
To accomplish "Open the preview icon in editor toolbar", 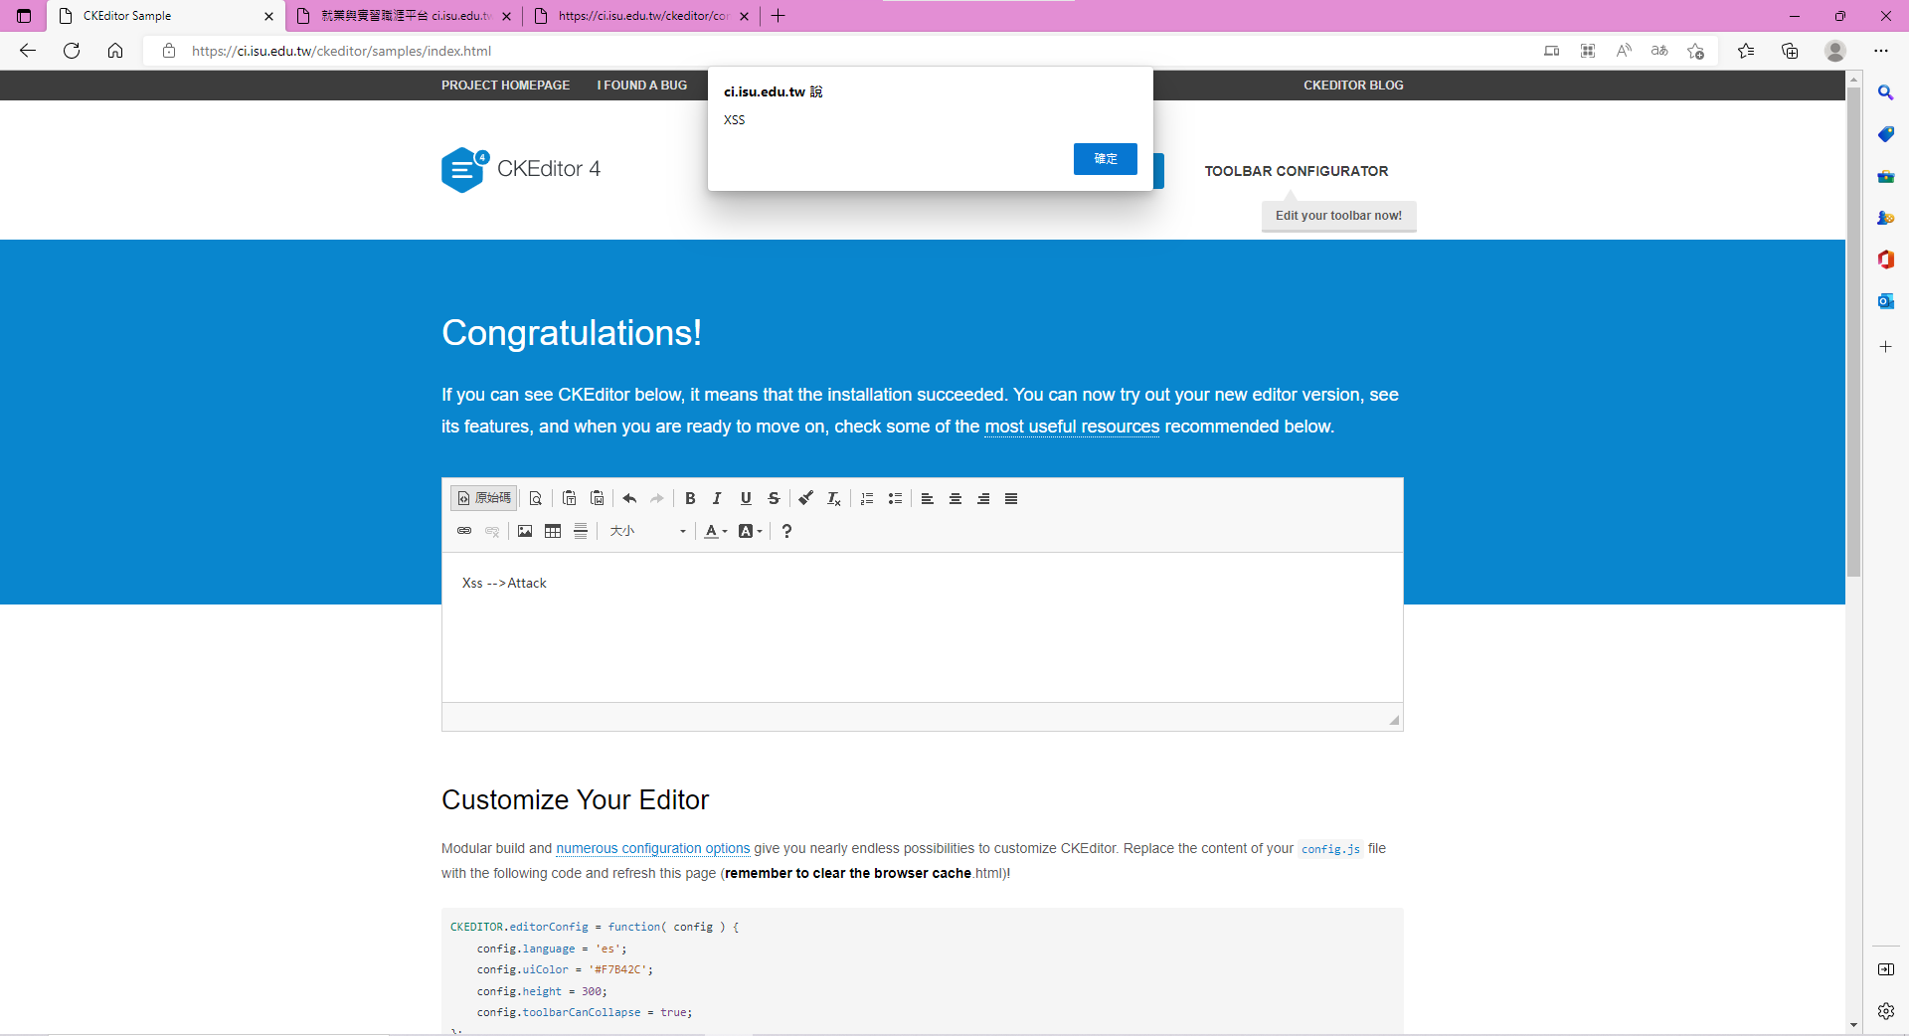I will (x=535, y=498).
